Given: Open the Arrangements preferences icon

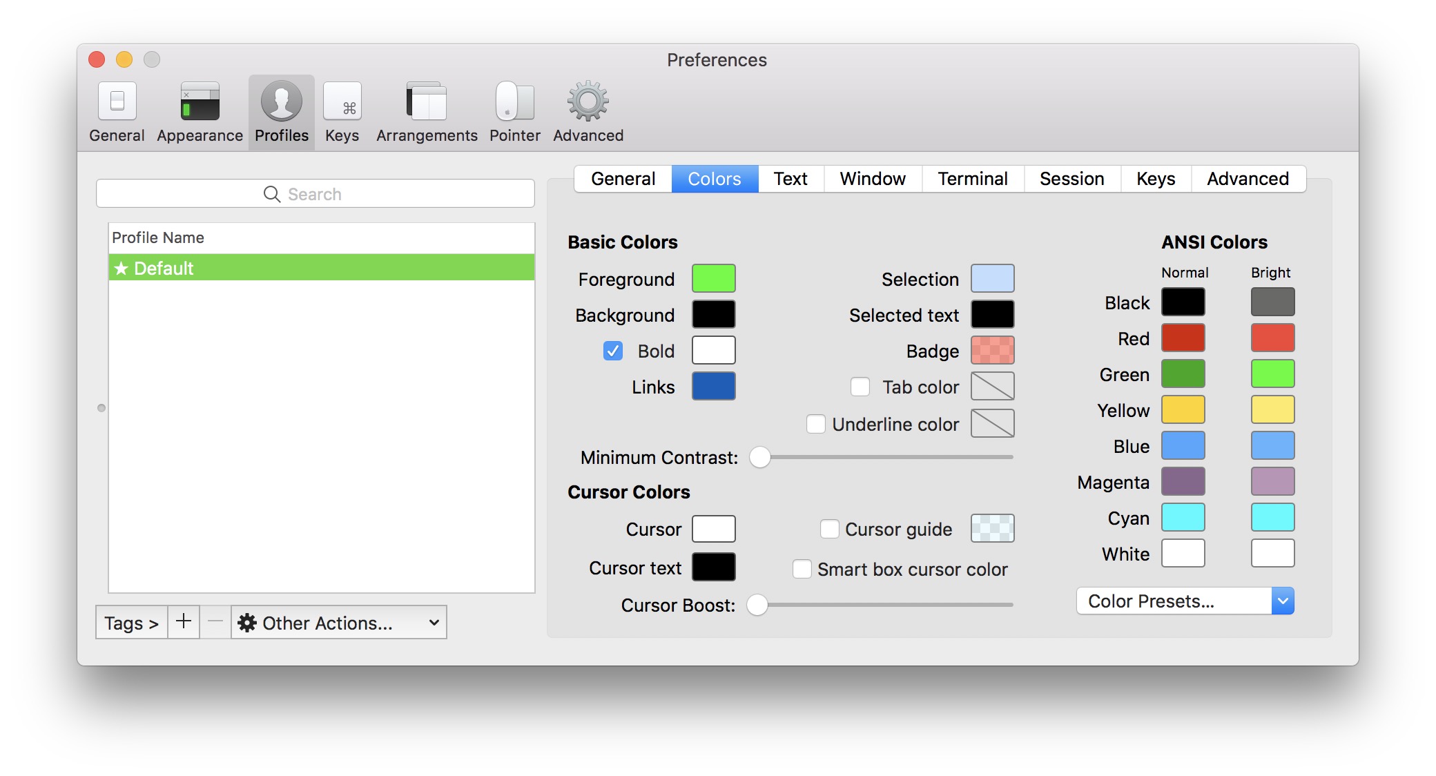Looking at the screenshot, I should point(427,102).
